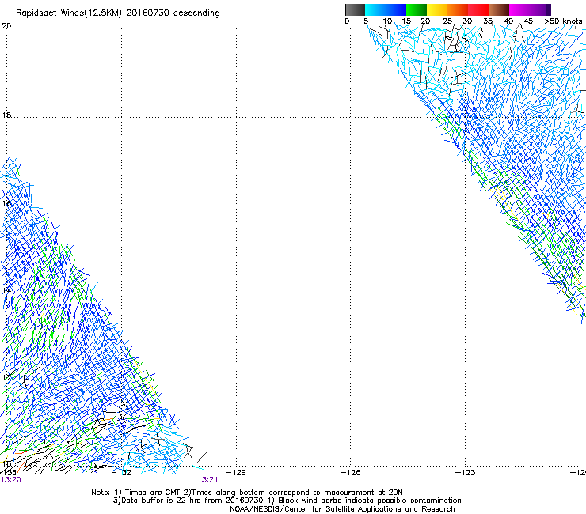Click longitude axis label '-126'
This screenshot has height=514, width=586.
(351, 473)
